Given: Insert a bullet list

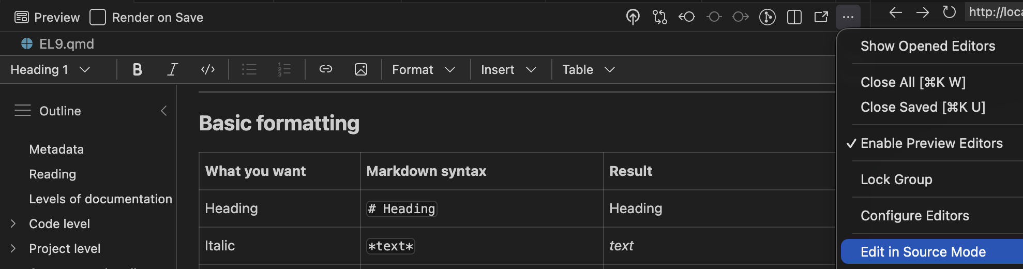Looking at the screenshot, I should coord(249,70).
